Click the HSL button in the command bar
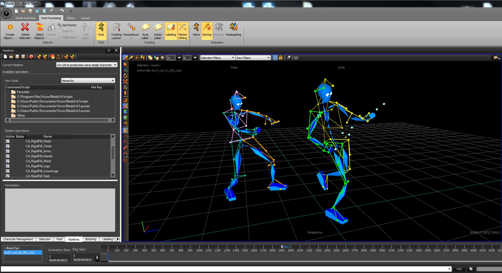 tap(459, 269)
